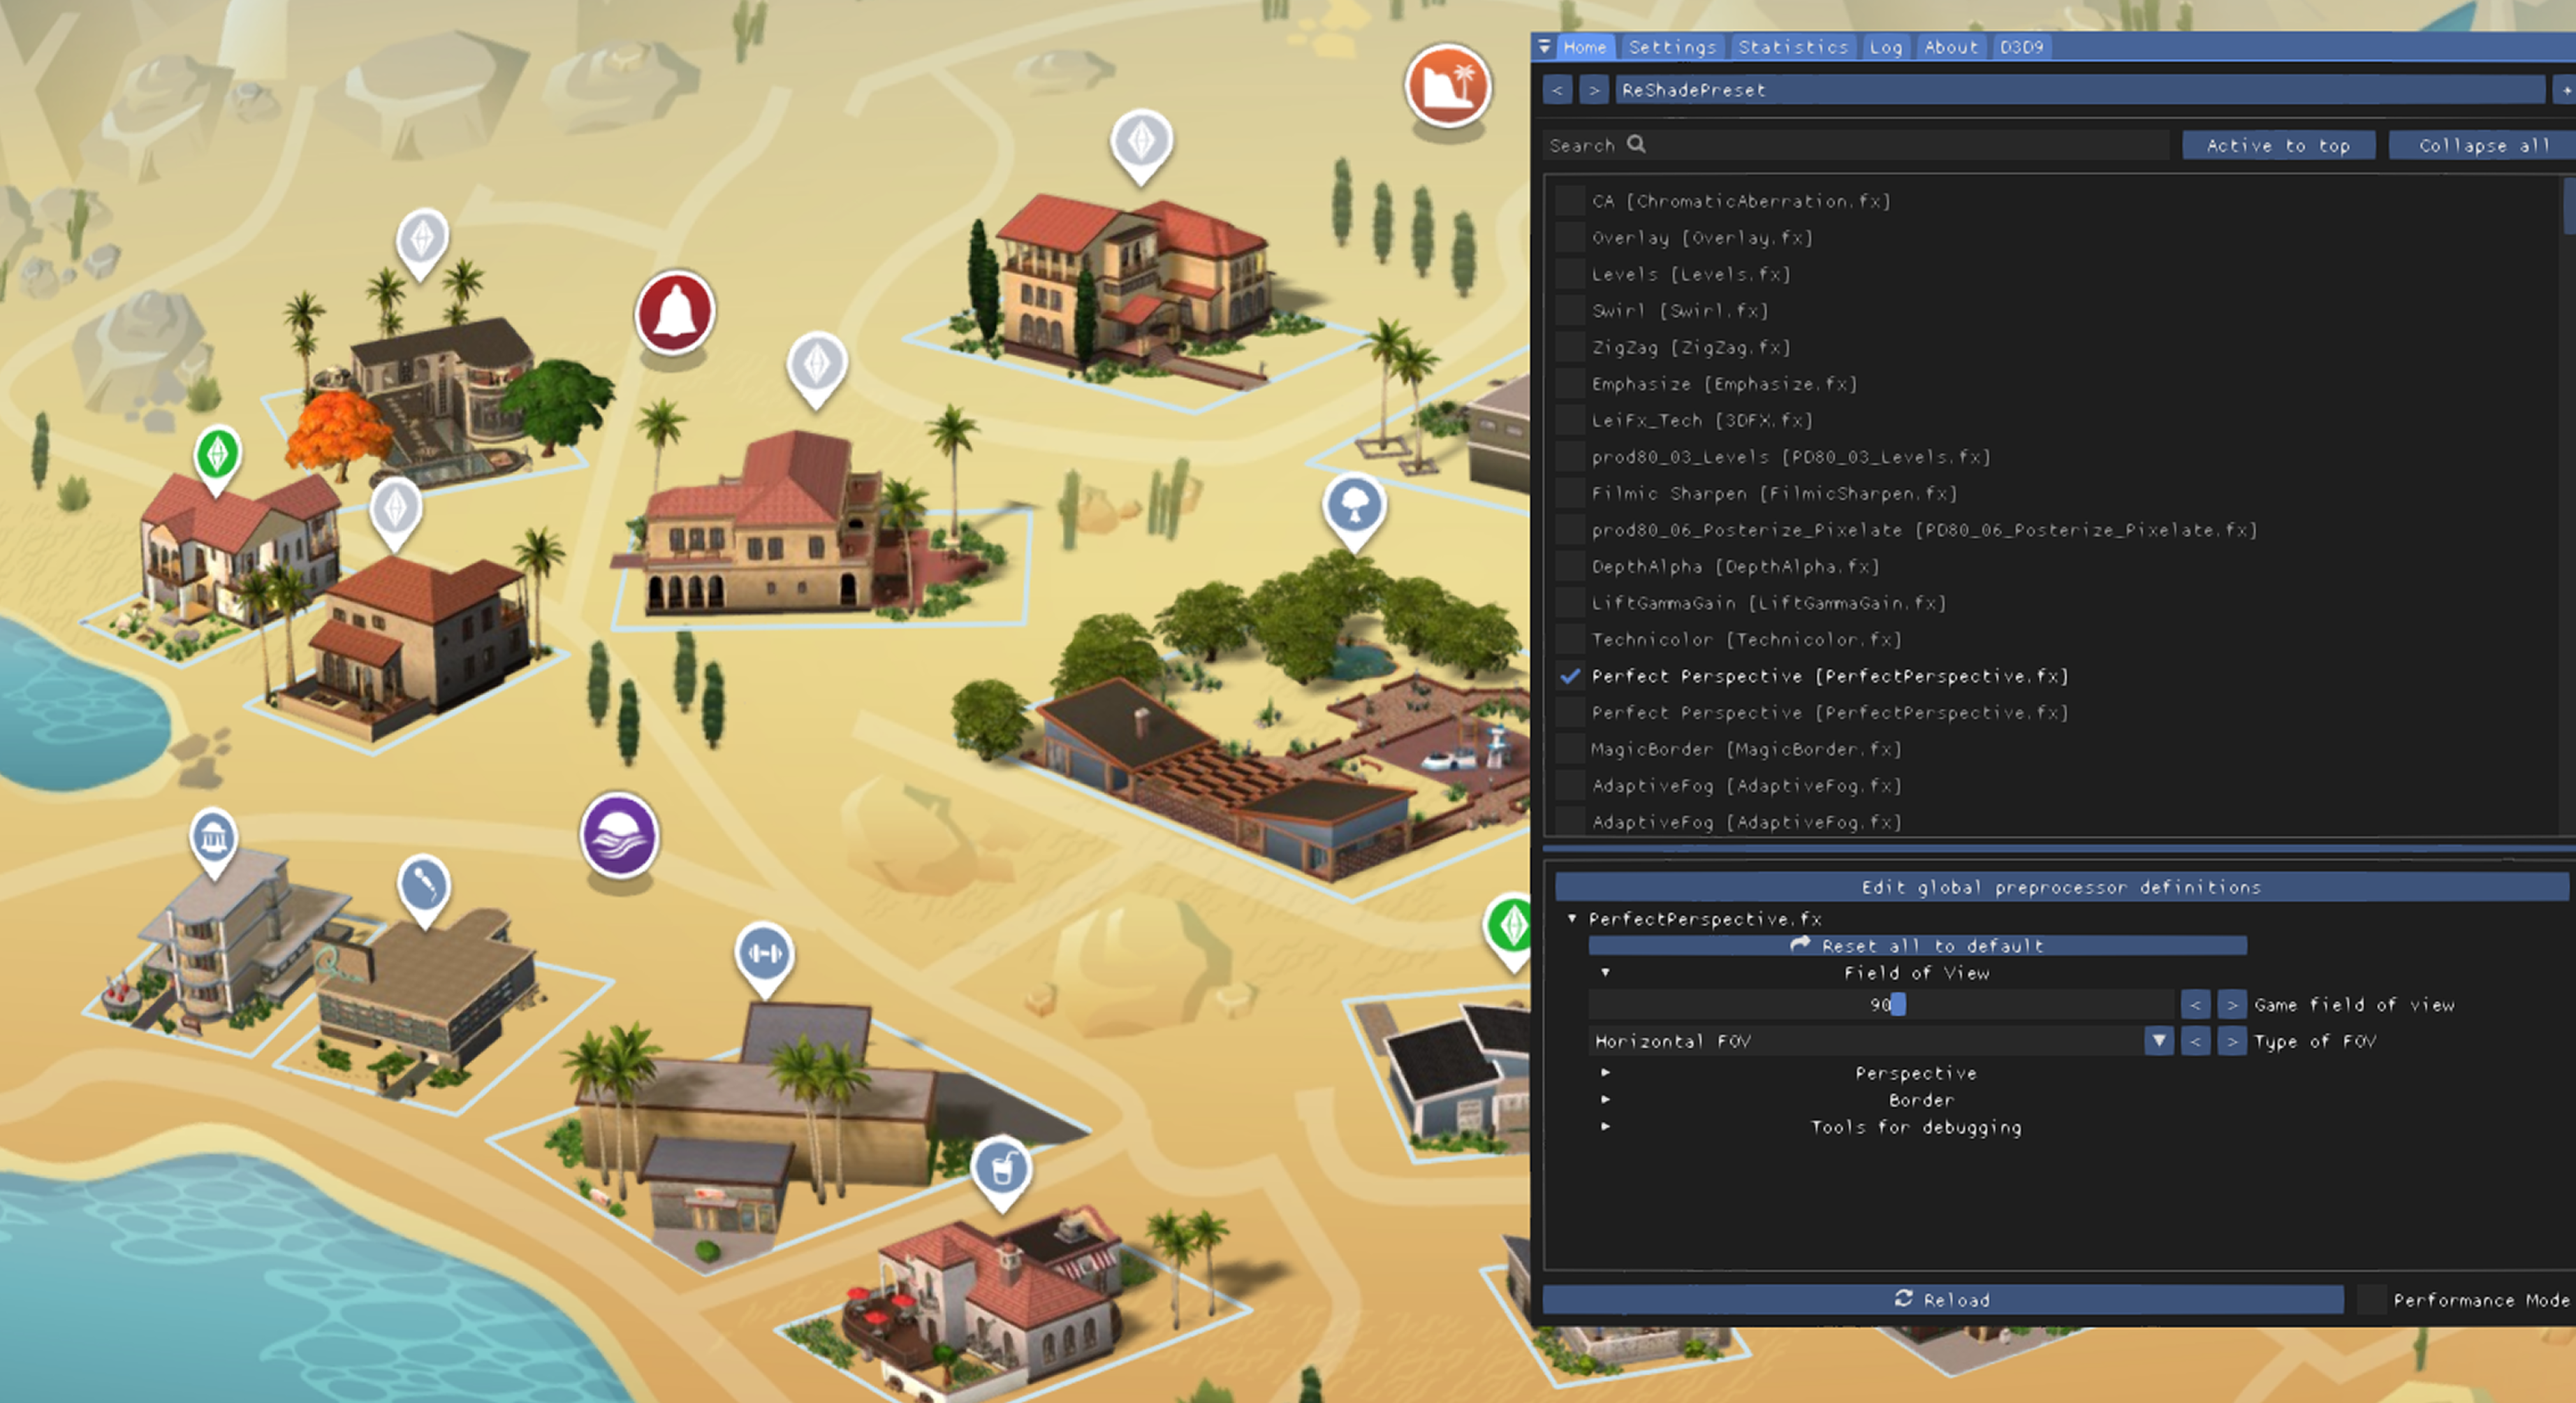Decrease Game field of view with left arrow
Viewport: 2576px width, 1403px height.
coord(2195,1004)
